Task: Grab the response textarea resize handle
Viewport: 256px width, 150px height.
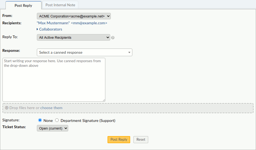Action: pos(104,100)
